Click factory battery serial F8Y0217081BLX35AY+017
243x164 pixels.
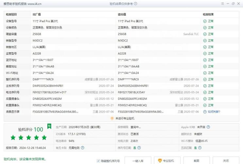pyautogui.click(x=49, y=92)
